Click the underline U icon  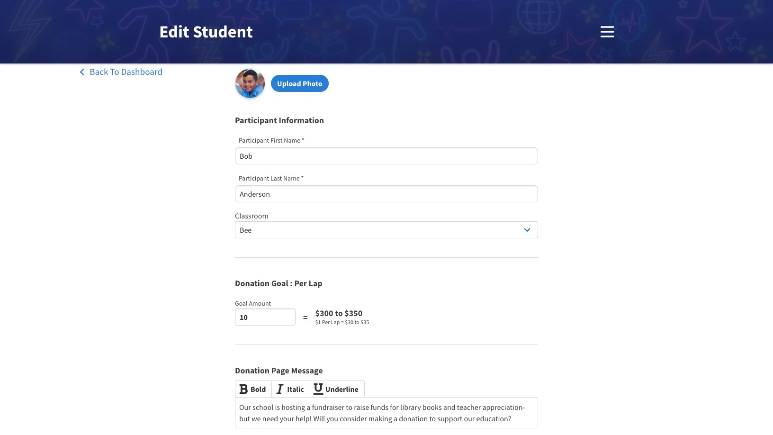click(x=318, y=389)
